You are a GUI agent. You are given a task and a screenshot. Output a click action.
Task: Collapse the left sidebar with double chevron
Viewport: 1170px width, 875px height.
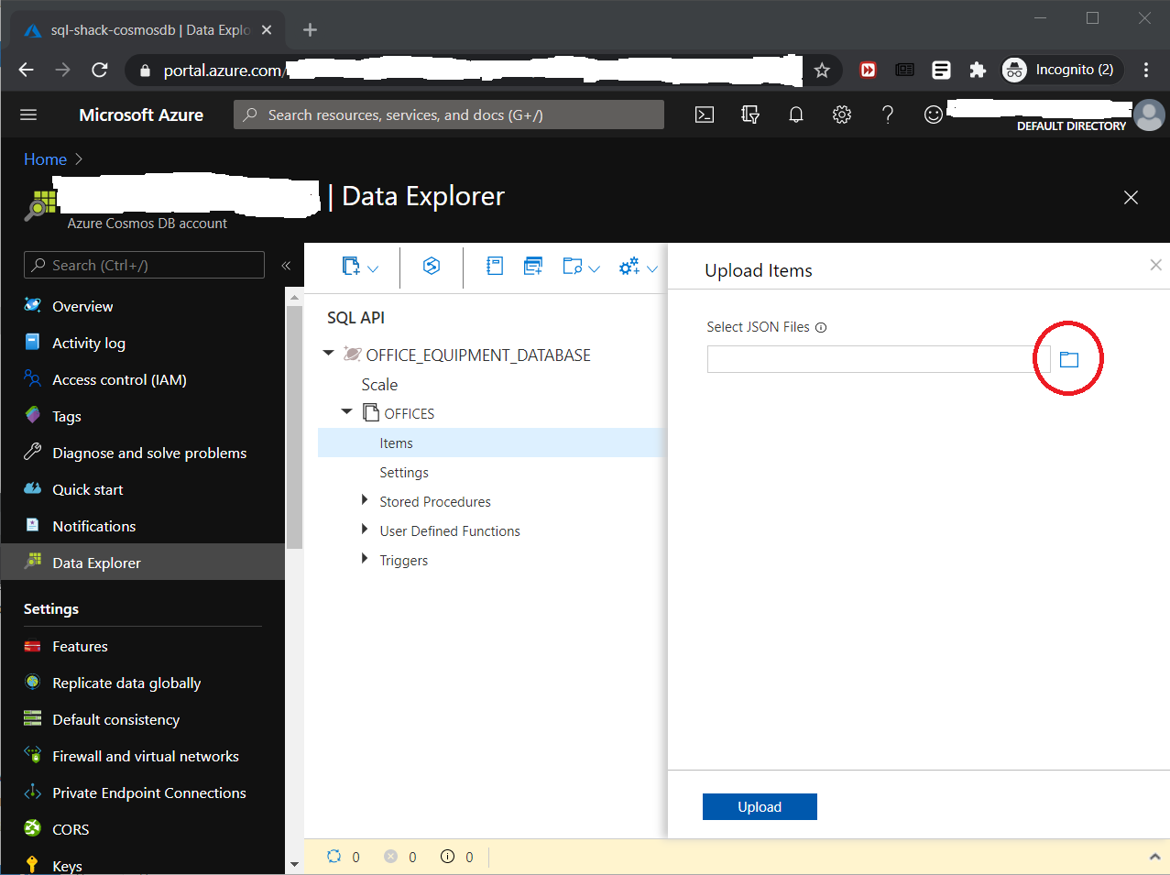pyautogui.click(x=286, y=266)
